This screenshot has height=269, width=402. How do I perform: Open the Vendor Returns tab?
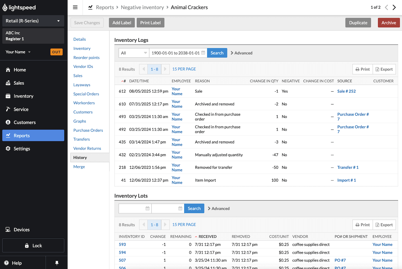(87, 148)
